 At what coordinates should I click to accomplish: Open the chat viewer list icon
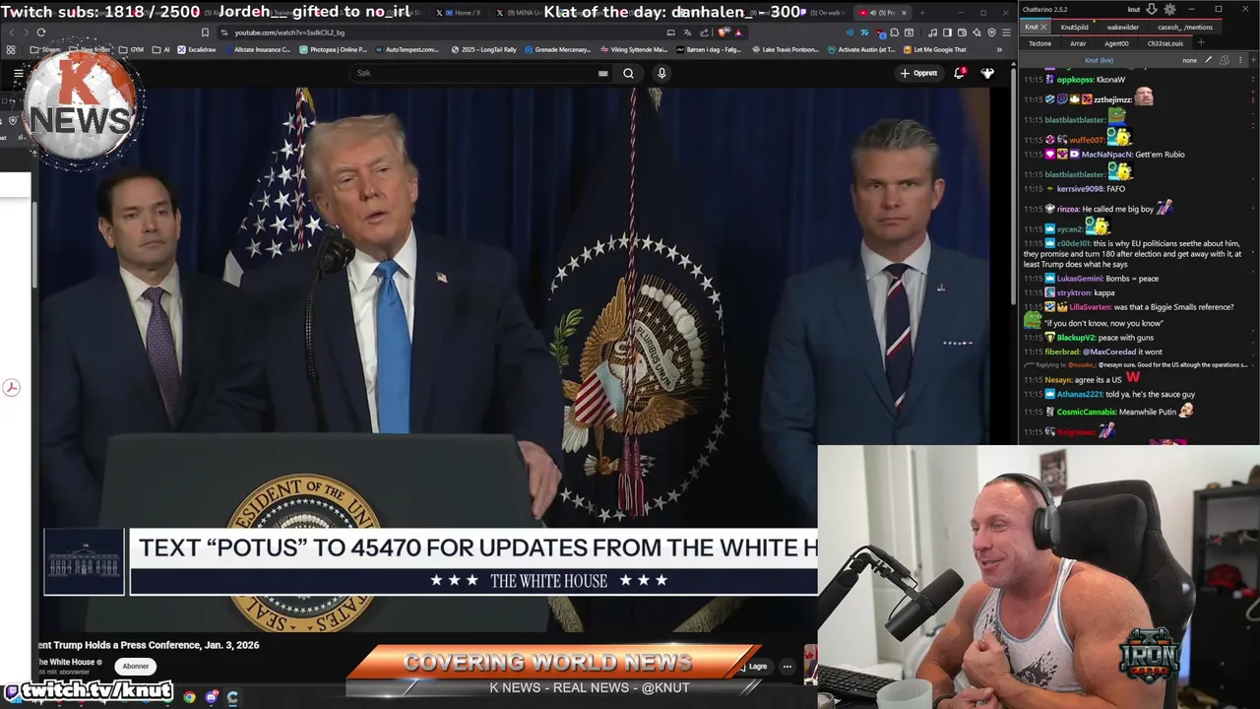pyautogui.click(x=1225, y=60)
